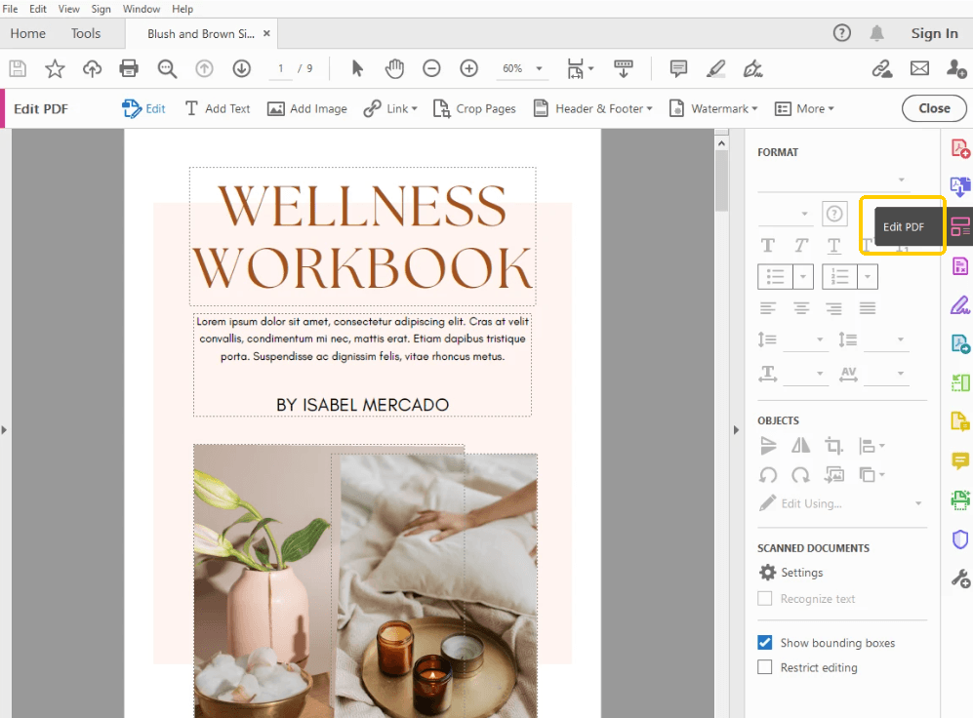Add a comment with the speech bubble icon

coord(678,68)
